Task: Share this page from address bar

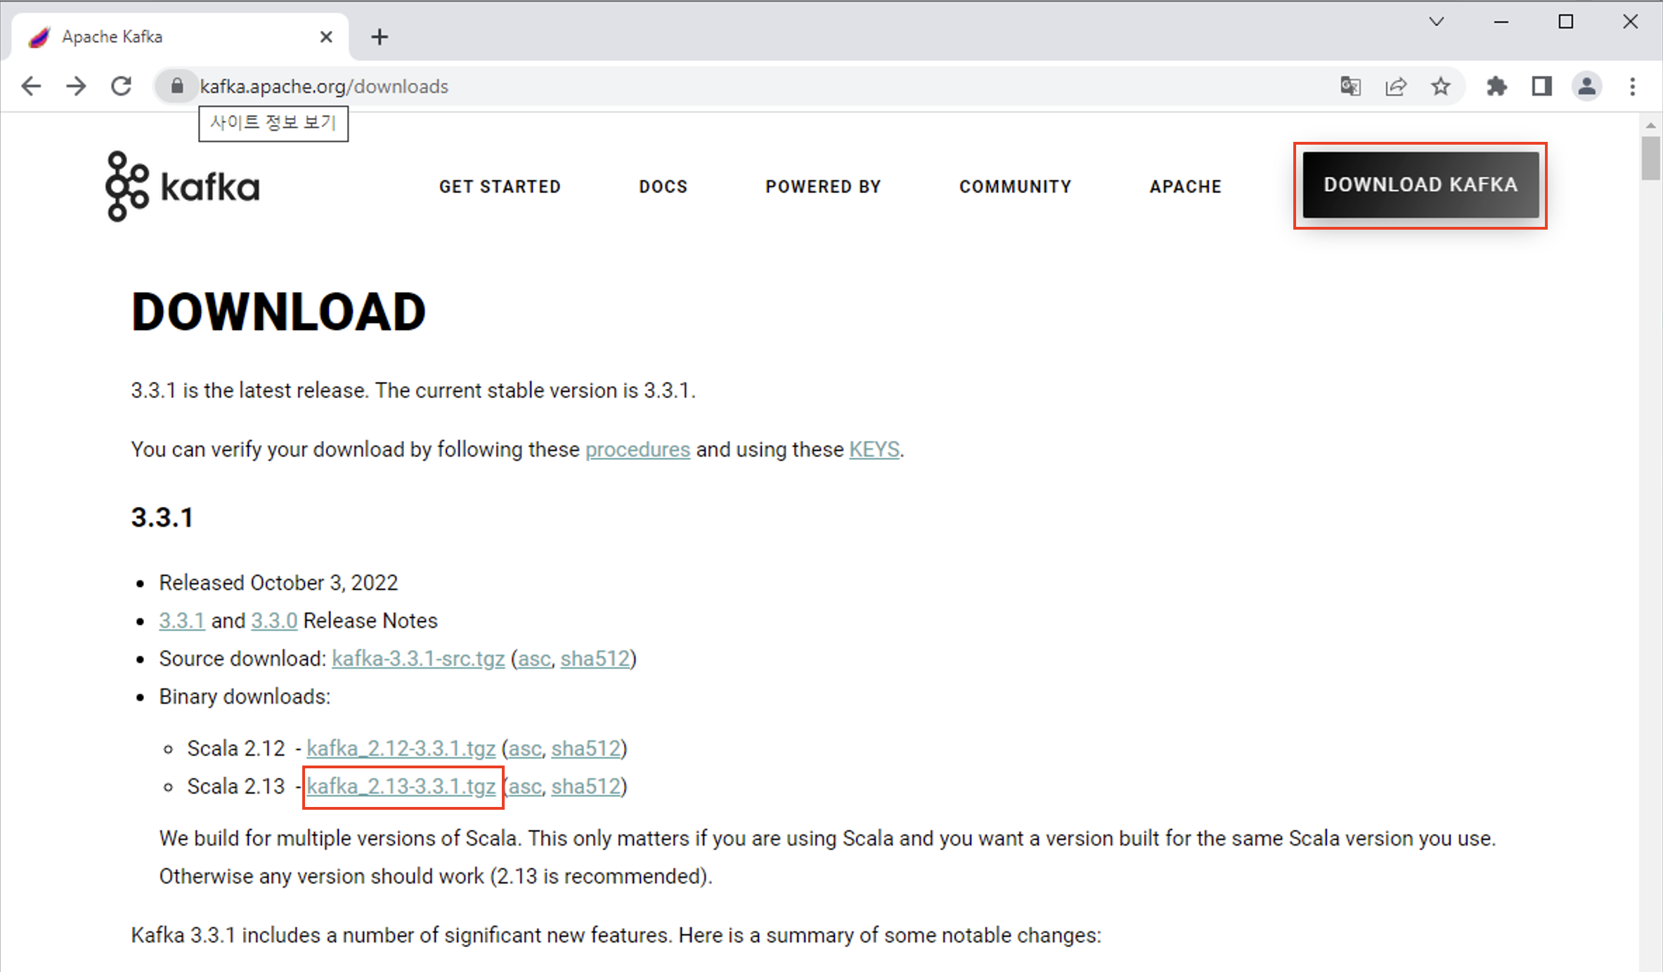Action: point(1395,86)
